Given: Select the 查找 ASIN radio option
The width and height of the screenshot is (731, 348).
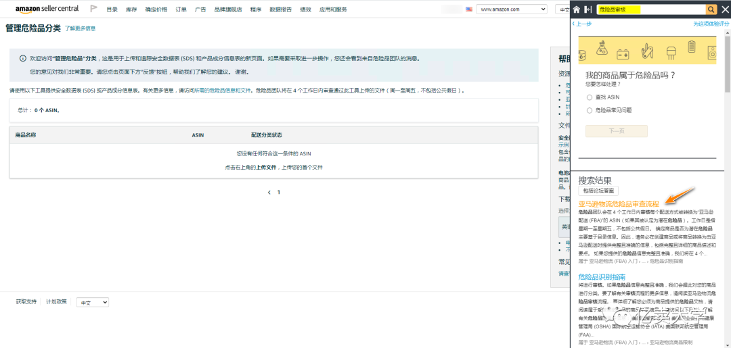Looking at the screenshot, I should 590,97.
